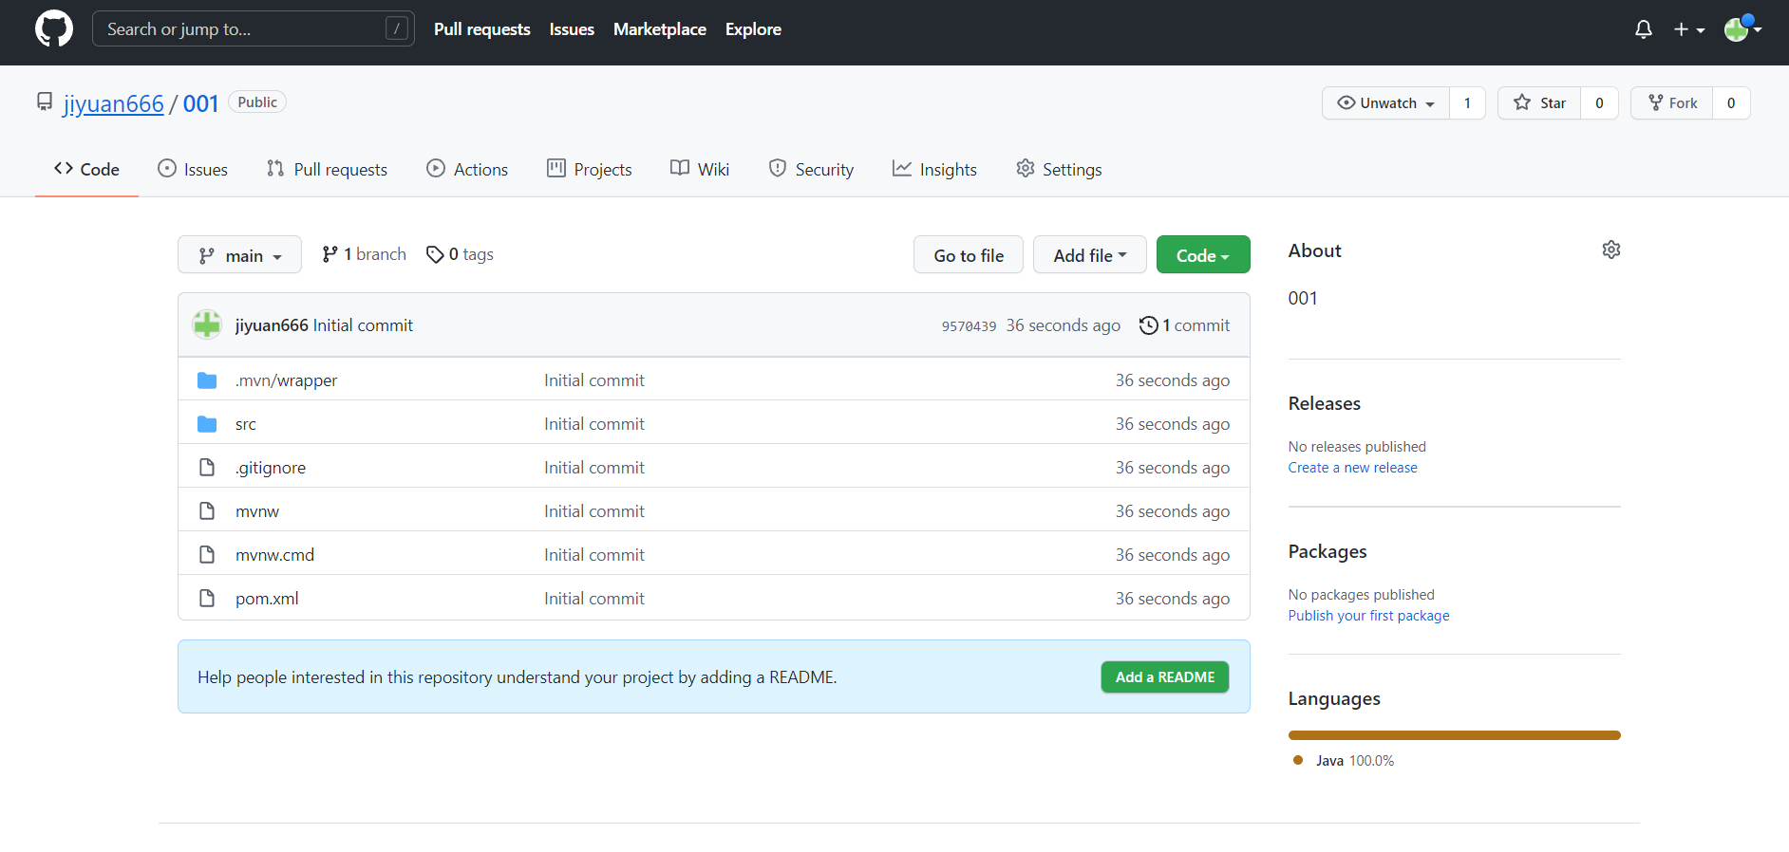Click the repository icon beside jiyuan666
The image size is (1789, 852).
[x=45, y=102]
